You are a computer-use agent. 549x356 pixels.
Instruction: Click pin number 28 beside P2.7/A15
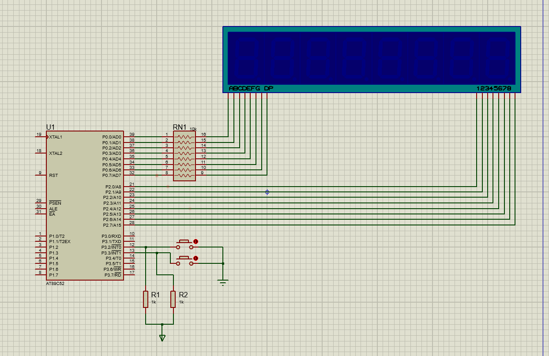(132, 223)
